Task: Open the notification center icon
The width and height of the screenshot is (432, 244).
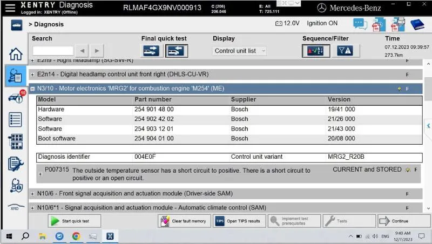Action: [421, 236]
